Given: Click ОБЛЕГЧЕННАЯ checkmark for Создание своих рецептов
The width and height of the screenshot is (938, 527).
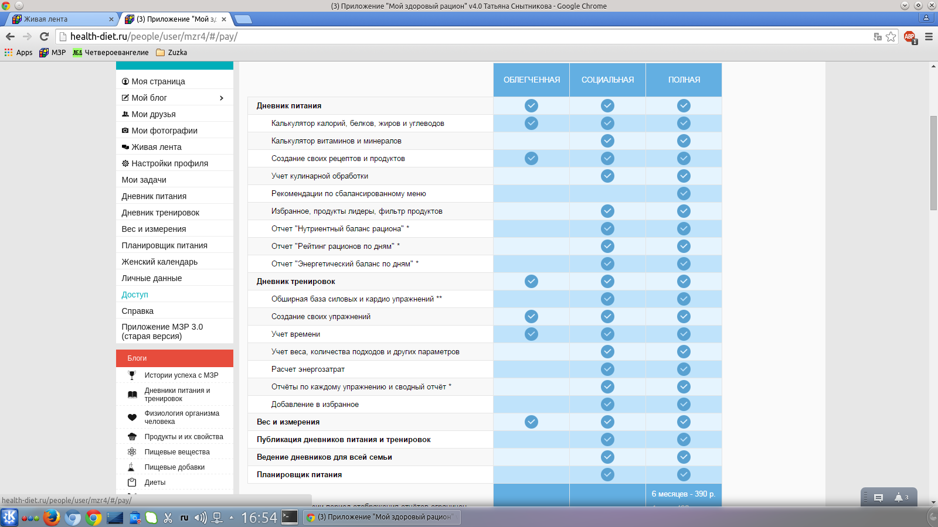Looking at the screenshot, I should click(531, 158).
